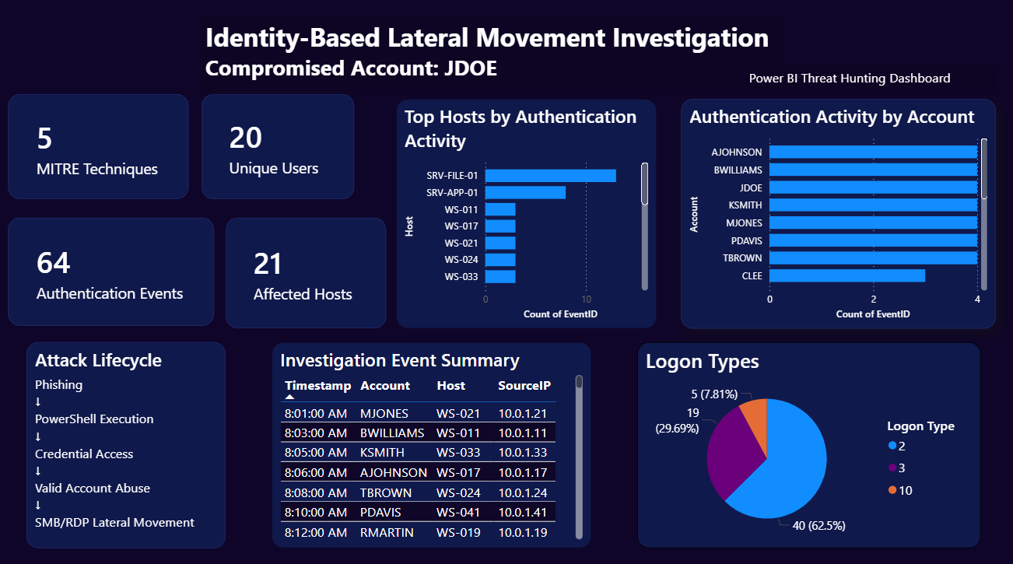Click the 5 MITRE Techniques card
Viewport: 1013px width, 564px height.
tap(98, 146)
